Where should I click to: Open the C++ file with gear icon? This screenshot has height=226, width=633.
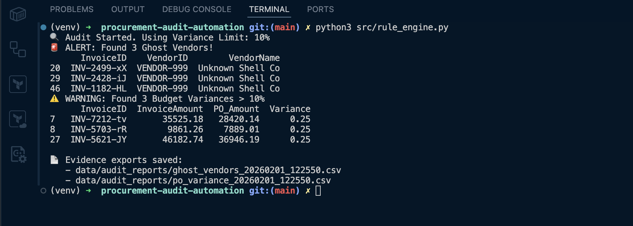coord(18,155)
